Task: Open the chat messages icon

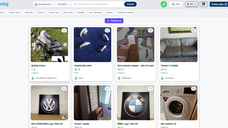Action: (204, 4)
